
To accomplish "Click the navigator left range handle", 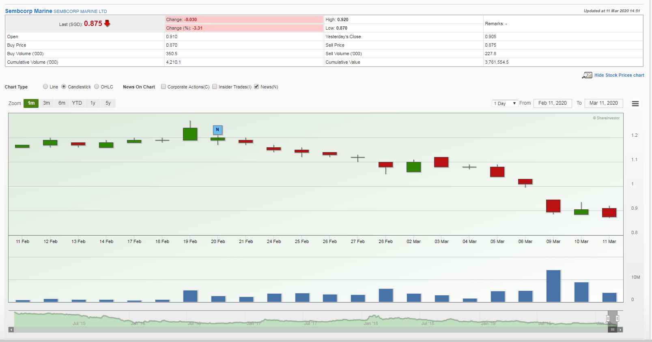I will click(x=608, y=318).
